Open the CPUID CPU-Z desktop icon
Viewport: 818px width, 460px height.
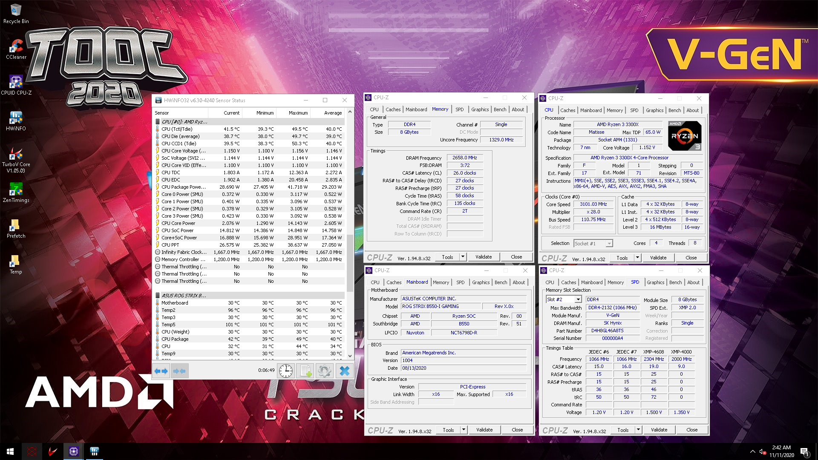coord(16,85)
